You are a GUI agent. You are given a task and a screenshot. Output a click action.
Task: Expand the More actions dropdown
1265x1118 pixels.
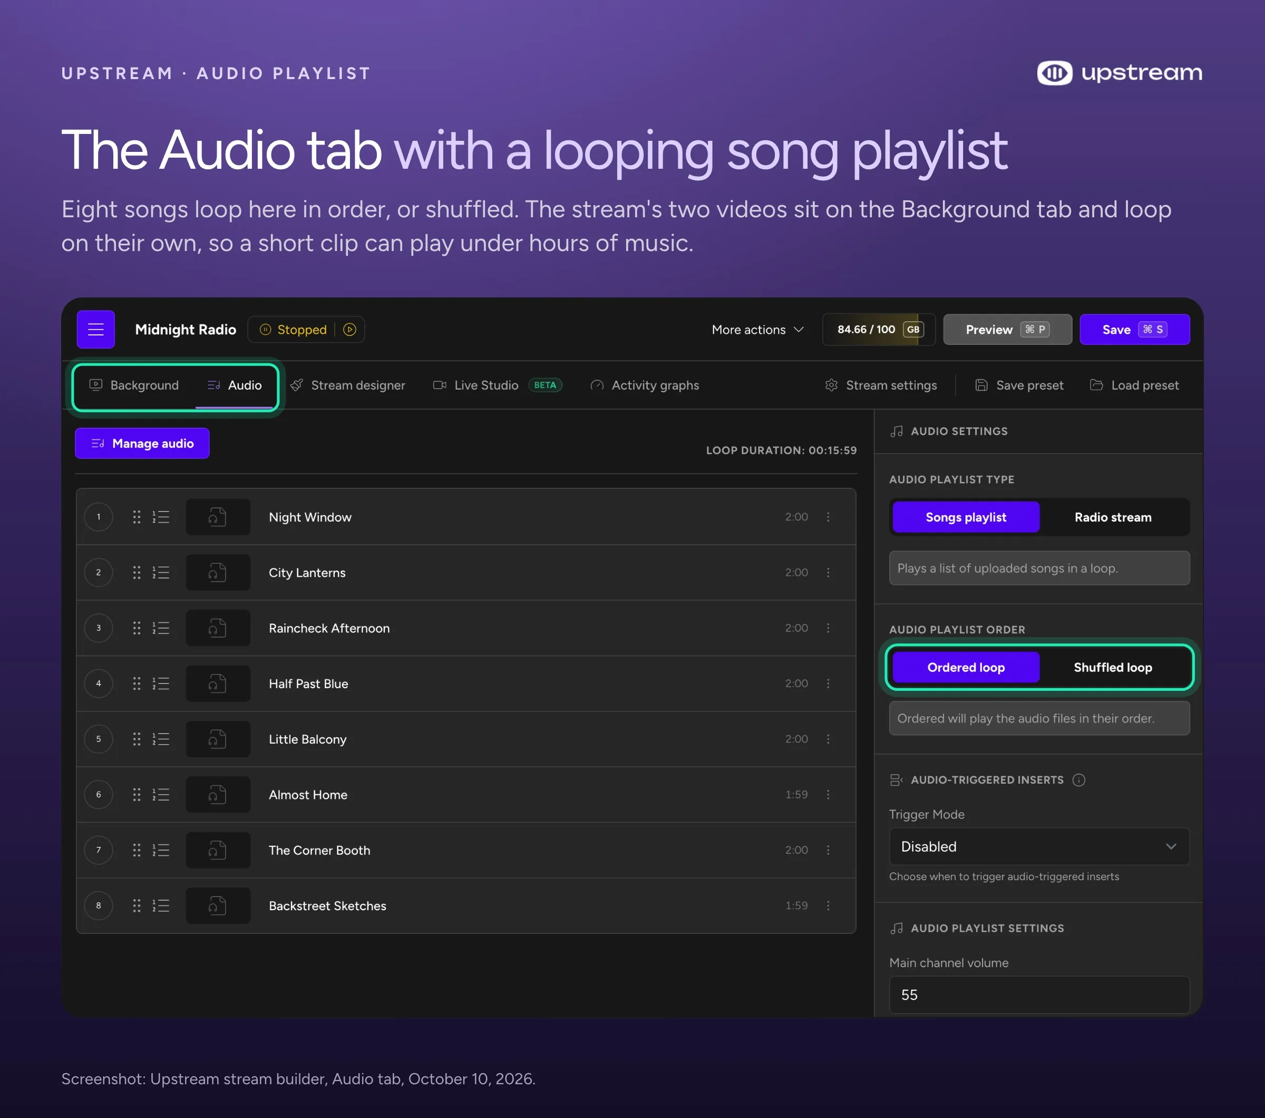pyautogui.click(x=757, y=329)
